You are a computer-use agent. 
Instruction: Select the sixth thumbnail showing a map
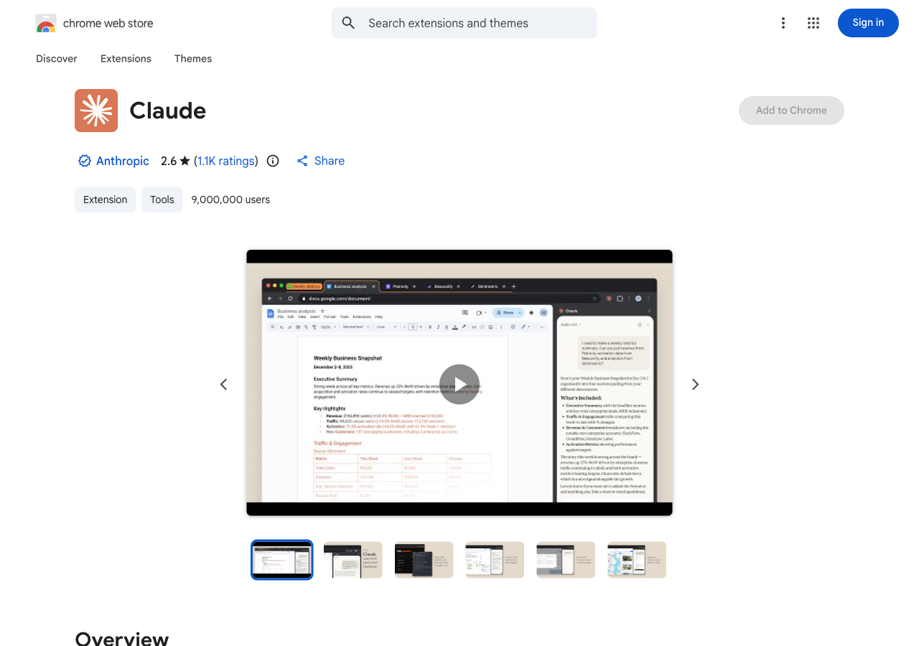pyautogui.click(x=637, y=560)
